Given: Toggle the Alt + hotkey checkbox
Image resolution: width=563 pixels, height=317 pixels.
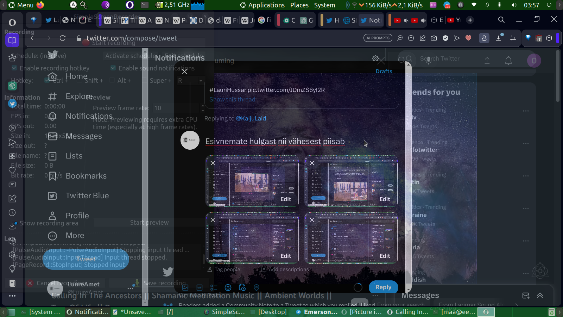Looking at the screenshot, I should coord(112,80).
